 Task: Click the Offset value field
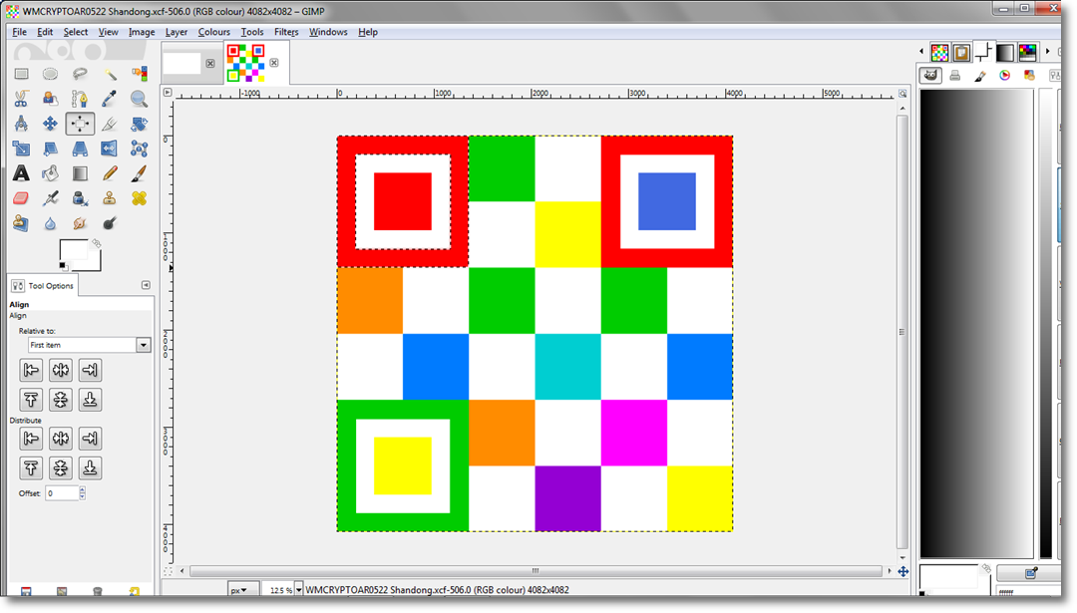(62, 492)
